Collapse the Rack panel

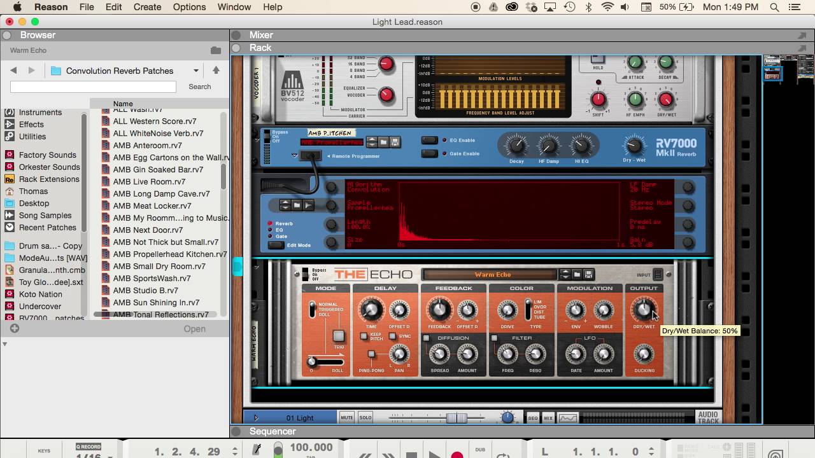pos(236,48)
